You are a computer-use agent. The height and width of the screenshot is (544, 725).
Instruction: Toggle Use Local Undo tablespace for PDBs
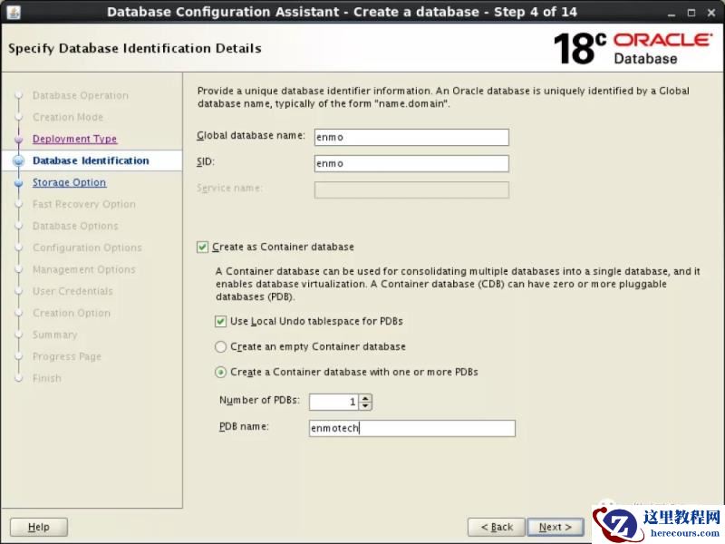coord(220,321)
